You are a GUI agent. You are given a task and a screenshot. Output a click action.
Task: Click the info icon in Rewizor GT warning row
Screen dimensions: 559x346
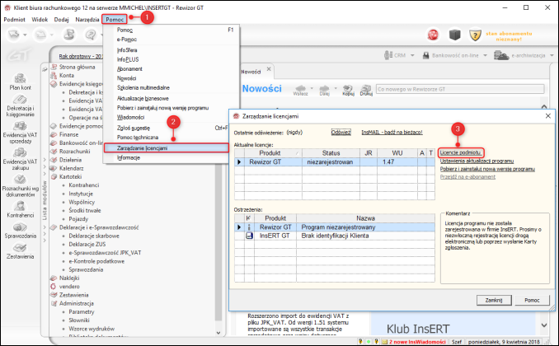249,227
